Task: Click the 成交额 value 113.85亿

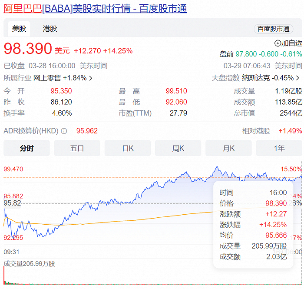Action: click(288, 102)
